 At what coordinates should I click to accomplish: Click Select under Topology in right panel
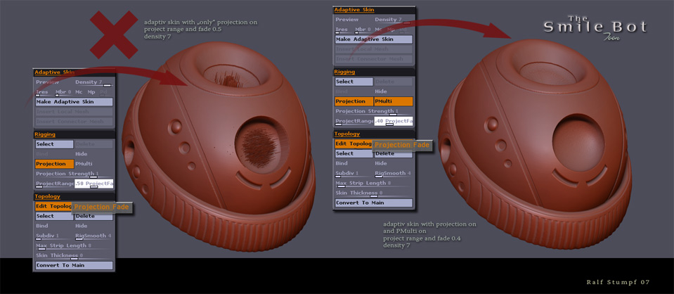pyautogui.click(x=354, y=153)
